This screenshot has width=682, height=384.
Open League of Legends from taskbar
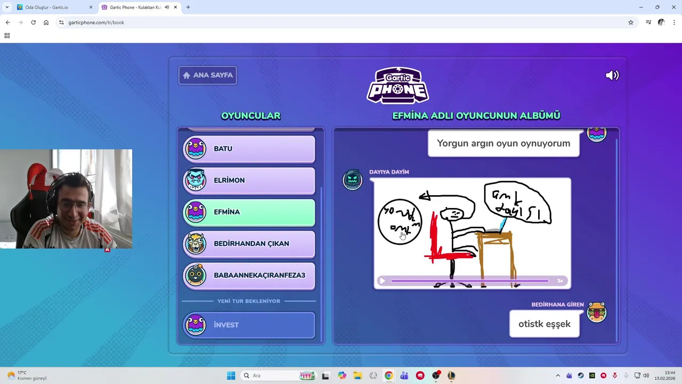(451, 375)
